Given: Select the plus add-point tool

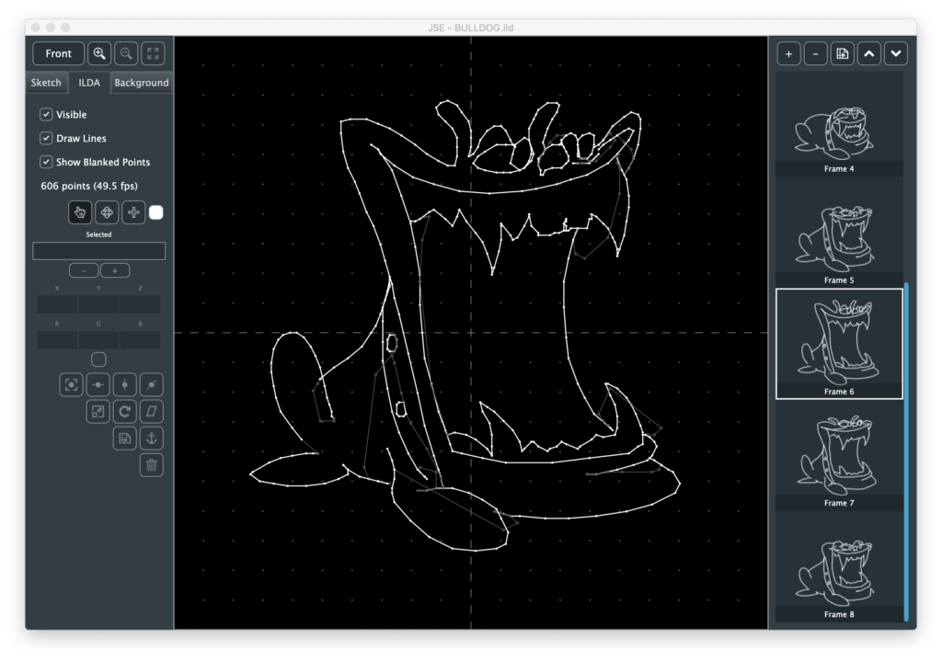Looking at the screenshot, I should [133, 212].
